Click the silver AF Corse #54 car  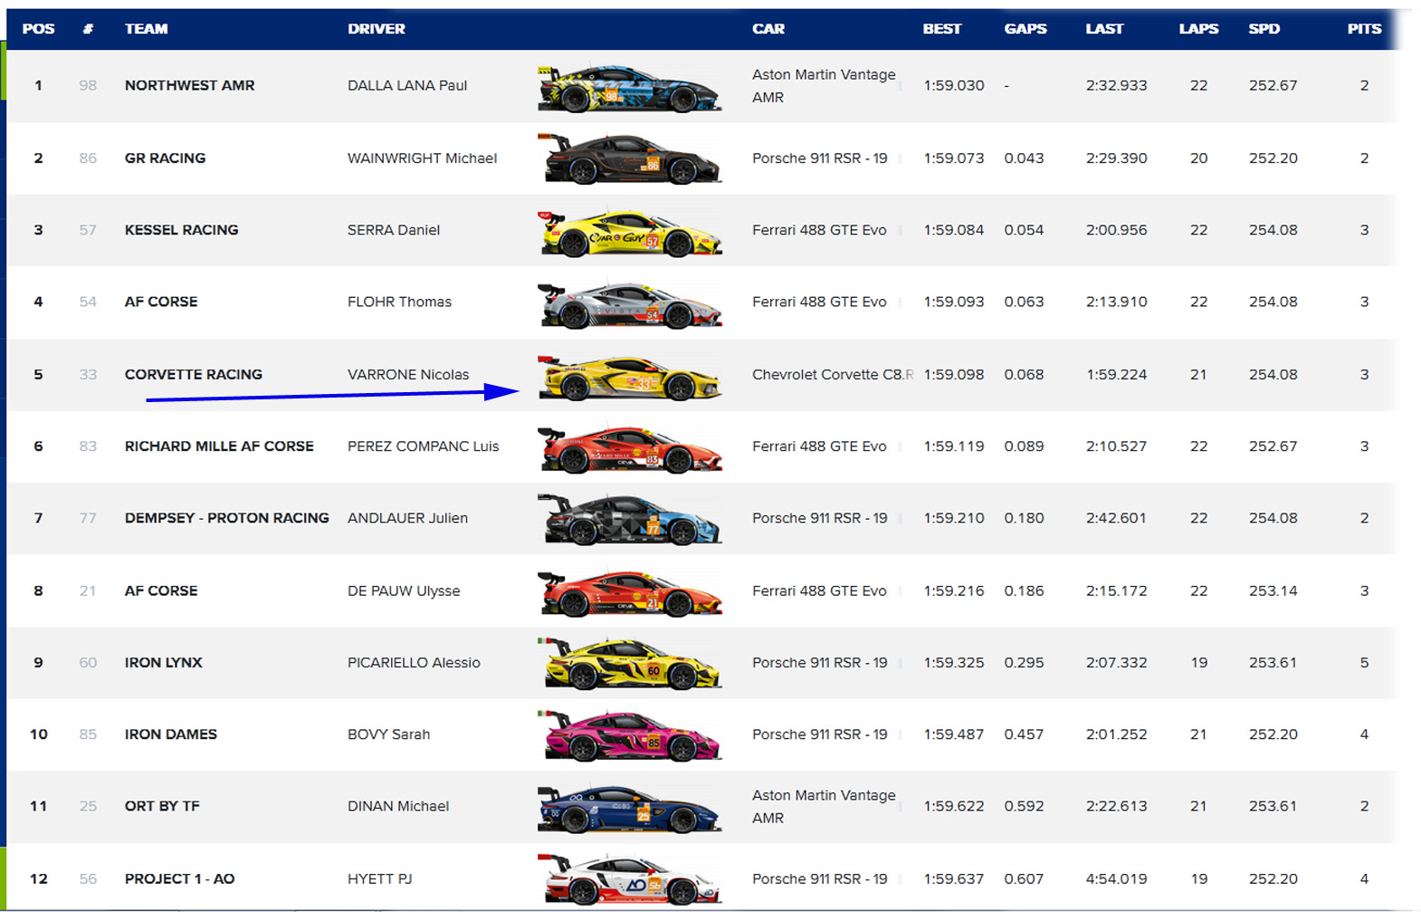[x=629, y=304]
